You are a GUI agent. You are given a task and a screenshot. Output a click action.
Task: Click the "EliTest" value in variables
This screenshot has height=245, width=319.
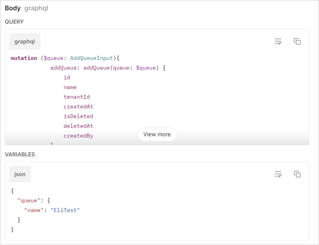(65, 210)
